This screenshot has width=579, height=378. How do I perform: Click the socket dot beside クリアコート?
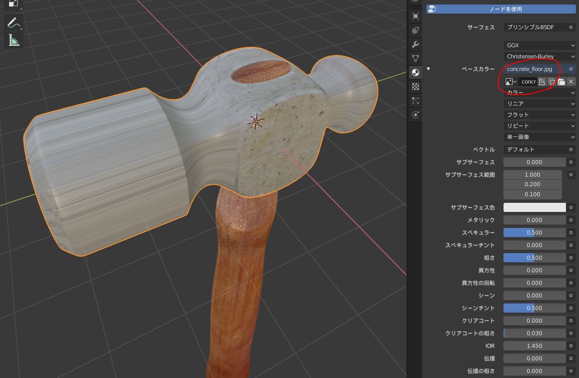pyautogui.click(x=571, y=321)
